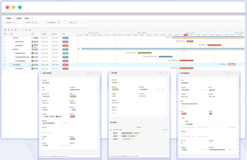This screenshot has width=247, height=160.
Task: Open the first filter dropdown above the table
Action: [x=14, y=25]
